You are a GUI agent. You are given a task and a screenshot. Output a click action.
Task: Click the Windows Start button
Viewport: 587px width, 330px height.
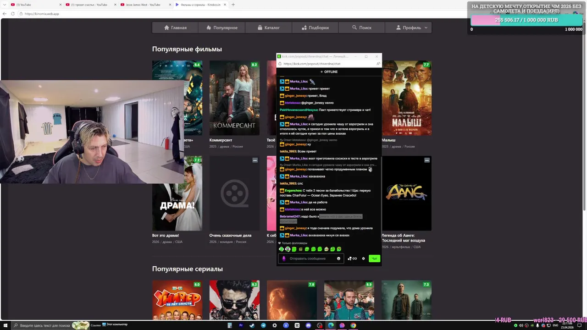(6, 325)
